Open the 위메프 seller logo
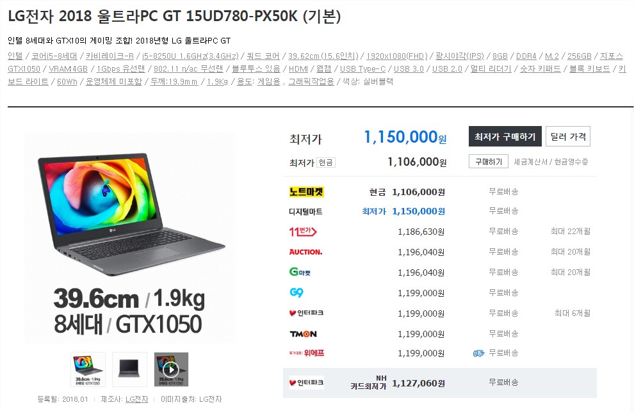The height and width of the screenshot is (412, 634). pos(307,353)
